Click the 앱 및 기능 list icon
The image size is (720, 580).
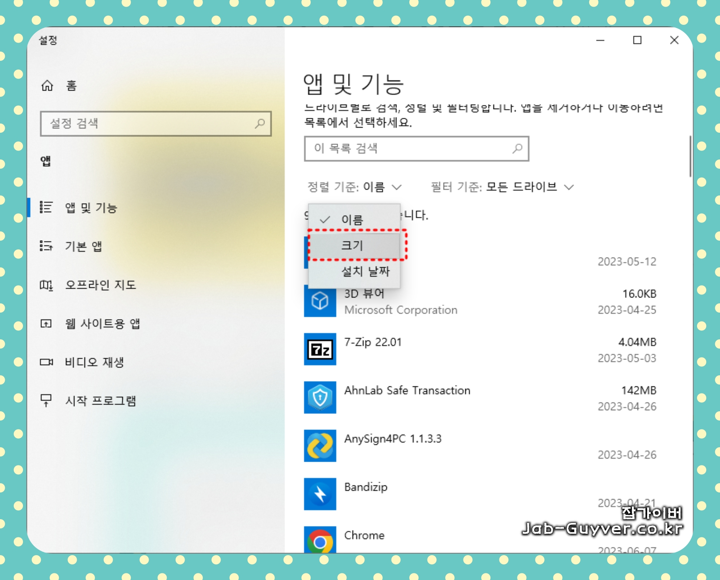pyautogui.click(x=46, y=207)
